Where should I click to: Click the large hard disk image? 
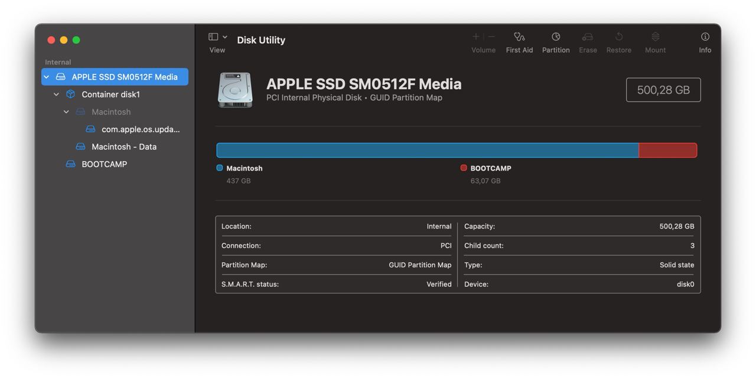pyautogui.click(x=235, y=90)
